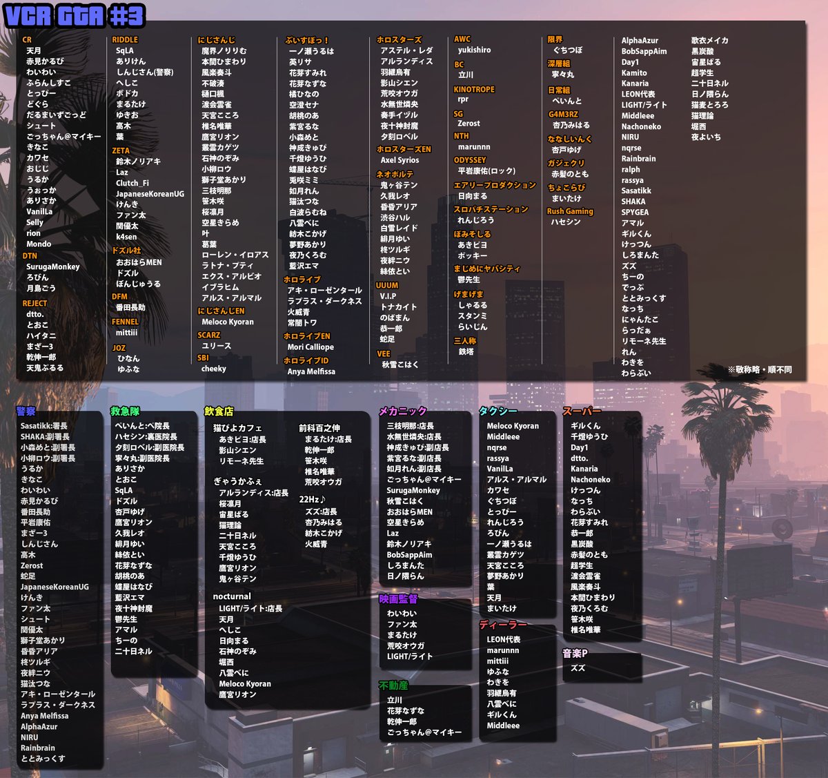
Task: Click the ガジェクリ heading
Action: tap(566, 163)
